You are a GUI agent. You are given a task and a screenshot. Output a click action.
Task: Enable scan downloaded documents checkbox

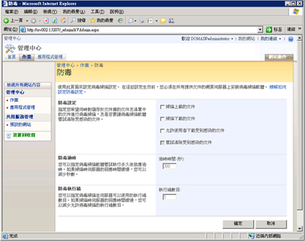click(162, 119)
